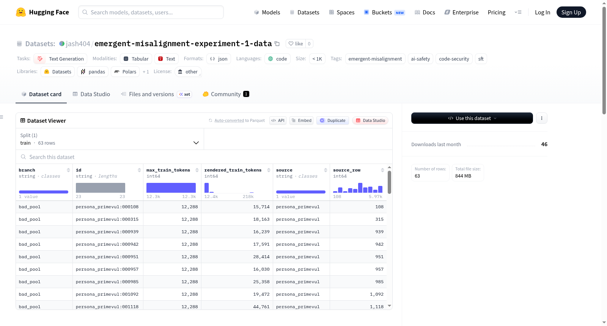The height and width of the screenshot is (326, 607).
Task: Switch to the Dataset card tab
Action: (41, 94)
